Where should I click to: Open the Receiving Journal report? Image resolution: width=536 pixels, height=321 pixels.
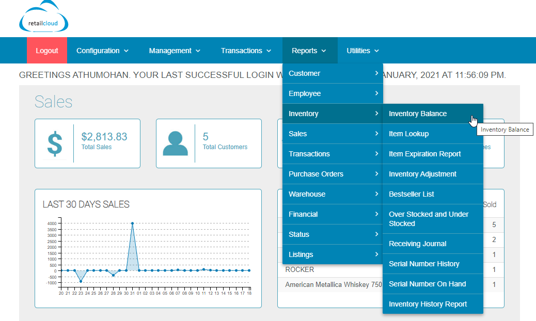(x=433, y=244)
